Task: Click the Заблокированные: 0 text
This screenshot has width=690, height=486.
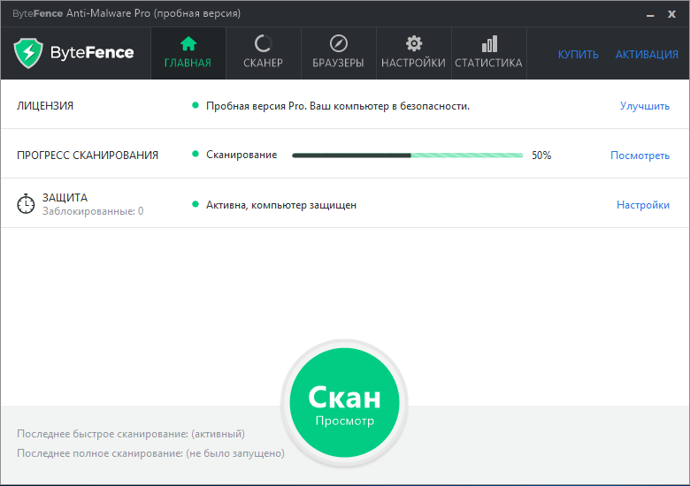Action: (x=93, y=211)
